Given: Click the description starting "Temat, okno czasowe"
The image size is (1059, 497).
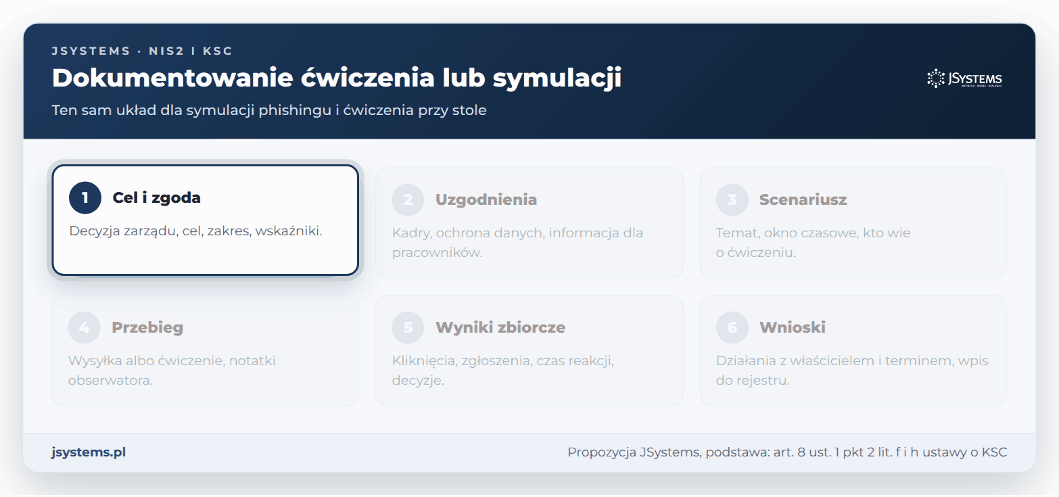Looking at the screenshot, I should pos(814,243).
